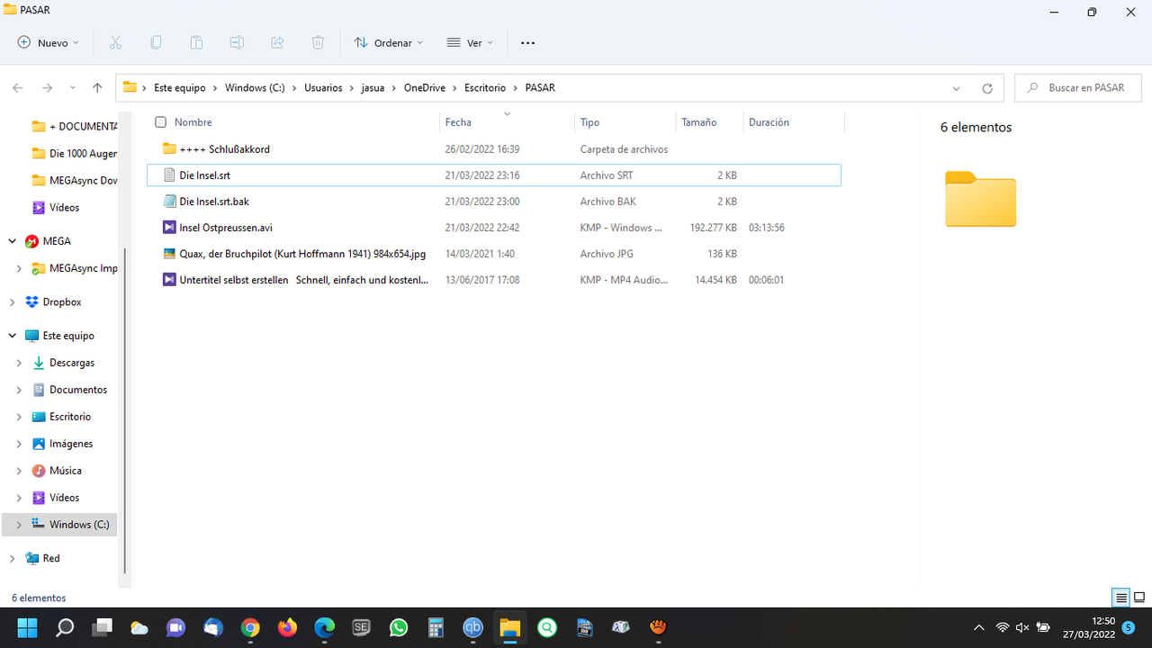This screenshot has width=1152, height=648.
Task: Click the Cut scissors icon in toolbar
Action: pyautogui.click(x=115, y=42)
